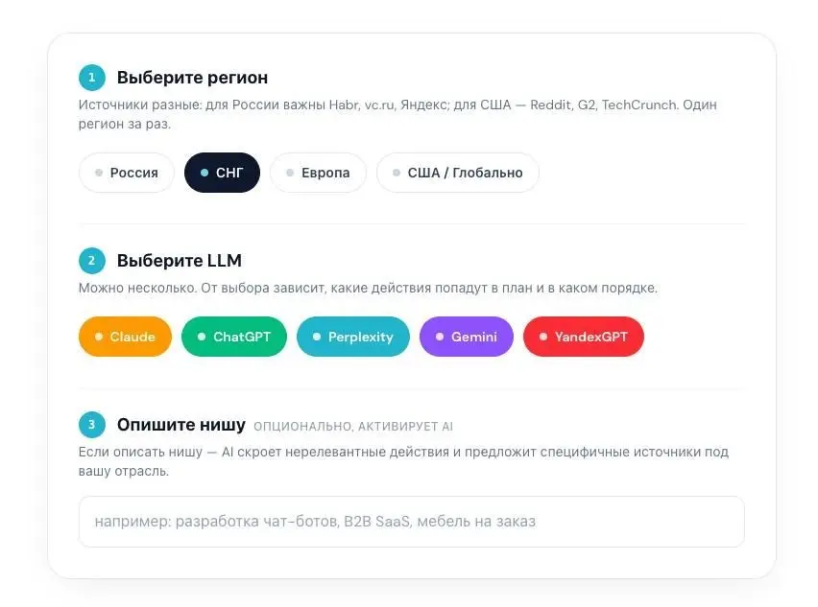Click the text 'Можно несколько. От выбора зависит'
818x607 pixels.
tap(203, 288)
